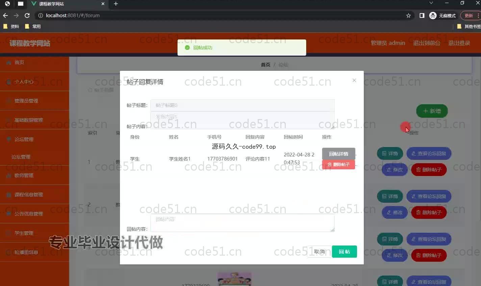The image size is (481, 286).
Task: Click first row 修改 button
Action: point(395,170)
